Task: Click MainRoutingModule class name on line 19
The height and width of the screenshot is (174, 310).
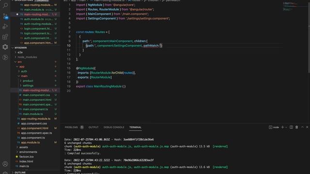Action: (x=108, y=87)
